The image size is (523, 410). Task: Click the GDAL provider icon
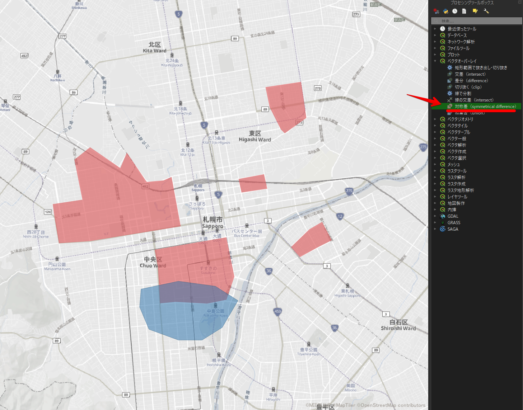(443, 216)
